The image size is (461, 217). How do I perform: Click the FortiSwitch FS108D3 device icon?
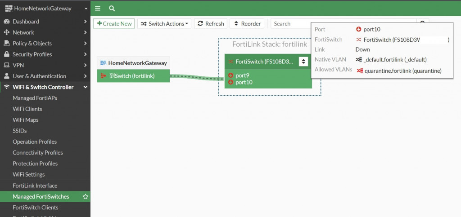[x=231, y=62]
